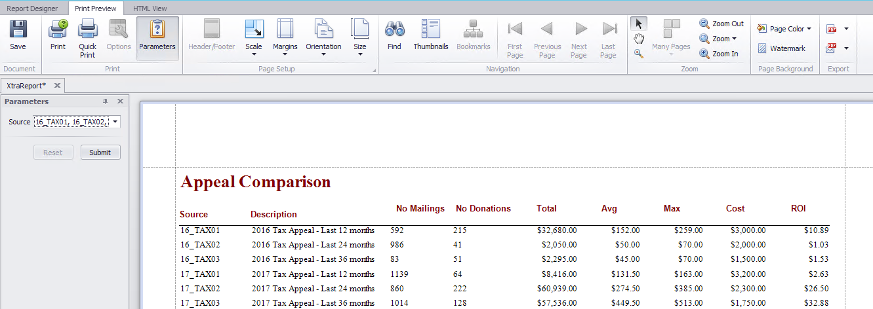
Task: Click the Find binoculars icon
Action: pos(394,29)
